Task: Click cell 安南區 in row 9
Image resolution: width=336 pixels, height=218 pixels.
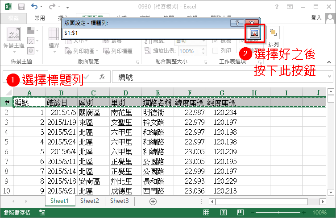Action: pos(93,181)
